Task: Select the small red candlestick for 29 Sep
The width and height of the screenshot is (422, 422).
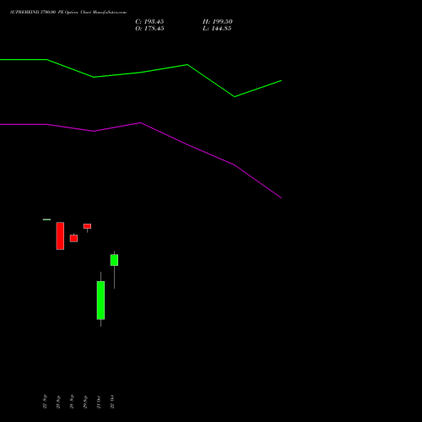Action: (87, 226)
